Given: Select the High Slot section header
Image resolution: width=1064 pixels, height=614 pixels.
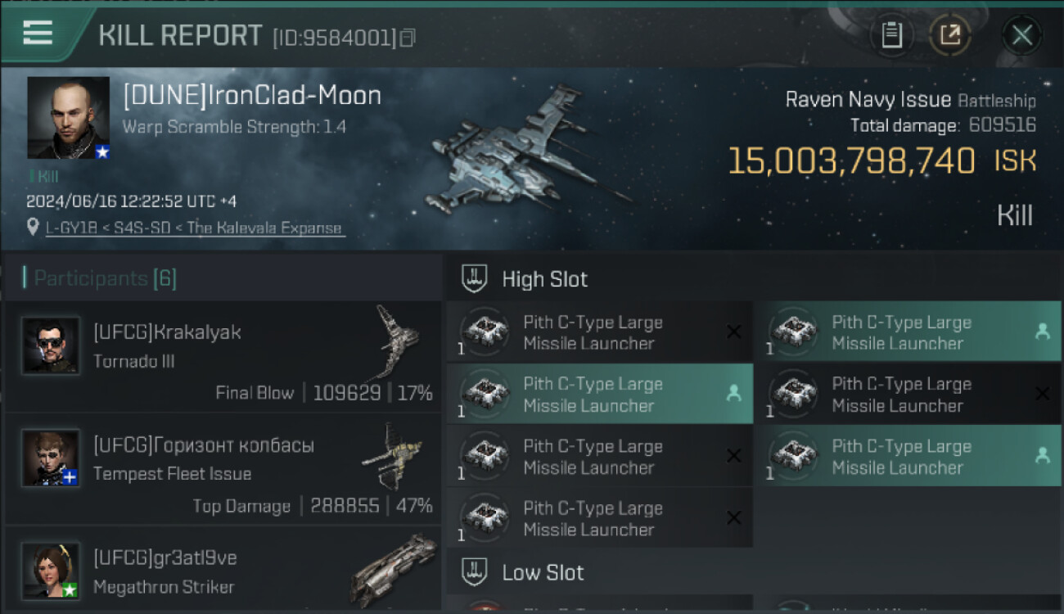Looking at the screenshot, I should tap(544, 279).
